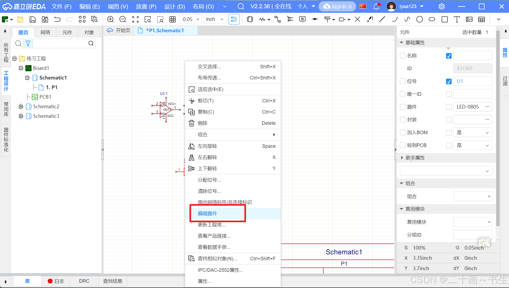Tick the left 转到PCB checkbox
Screen dimensions: 509x288
pos(403,145)
